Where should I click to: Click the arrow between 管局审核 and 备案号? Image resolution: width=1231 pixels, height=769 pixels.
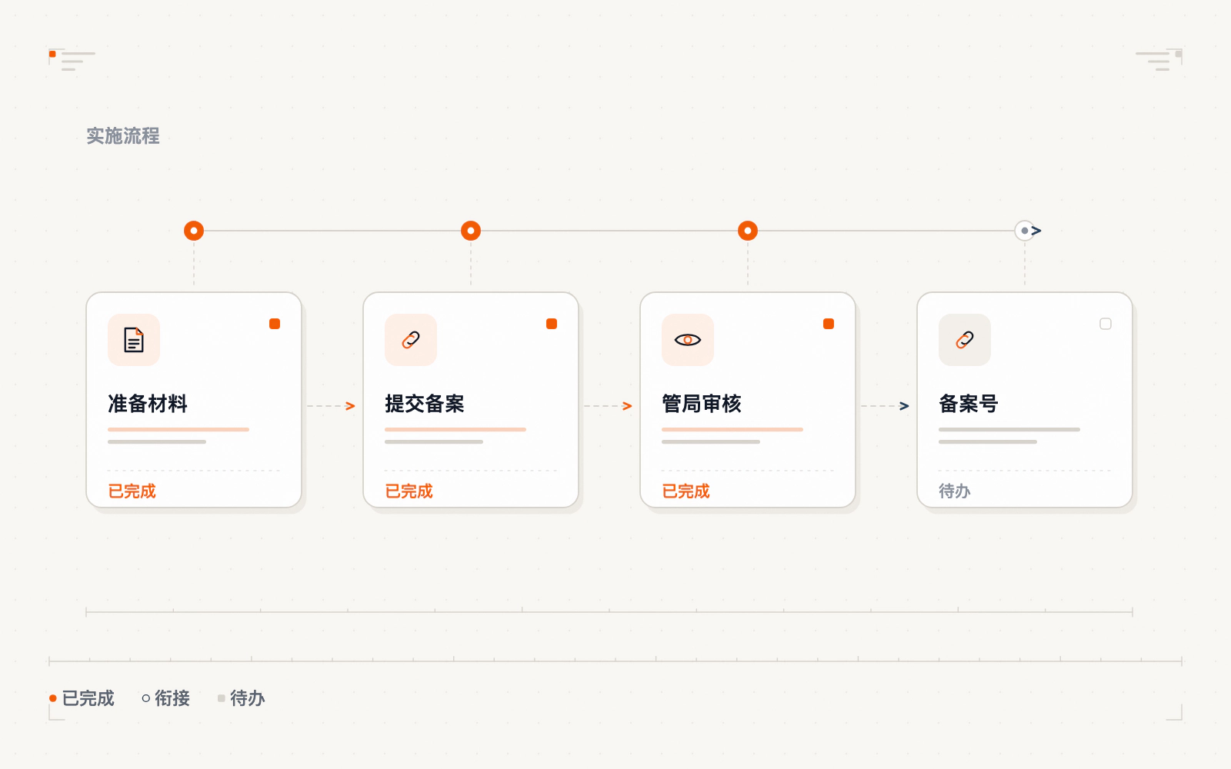tap(886, 406)
